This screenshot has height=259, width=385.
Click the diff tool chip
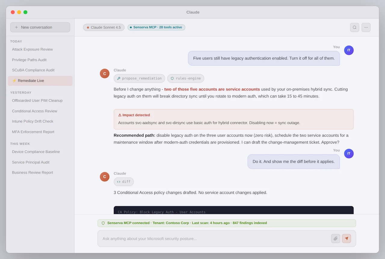(x=124, y=182)
